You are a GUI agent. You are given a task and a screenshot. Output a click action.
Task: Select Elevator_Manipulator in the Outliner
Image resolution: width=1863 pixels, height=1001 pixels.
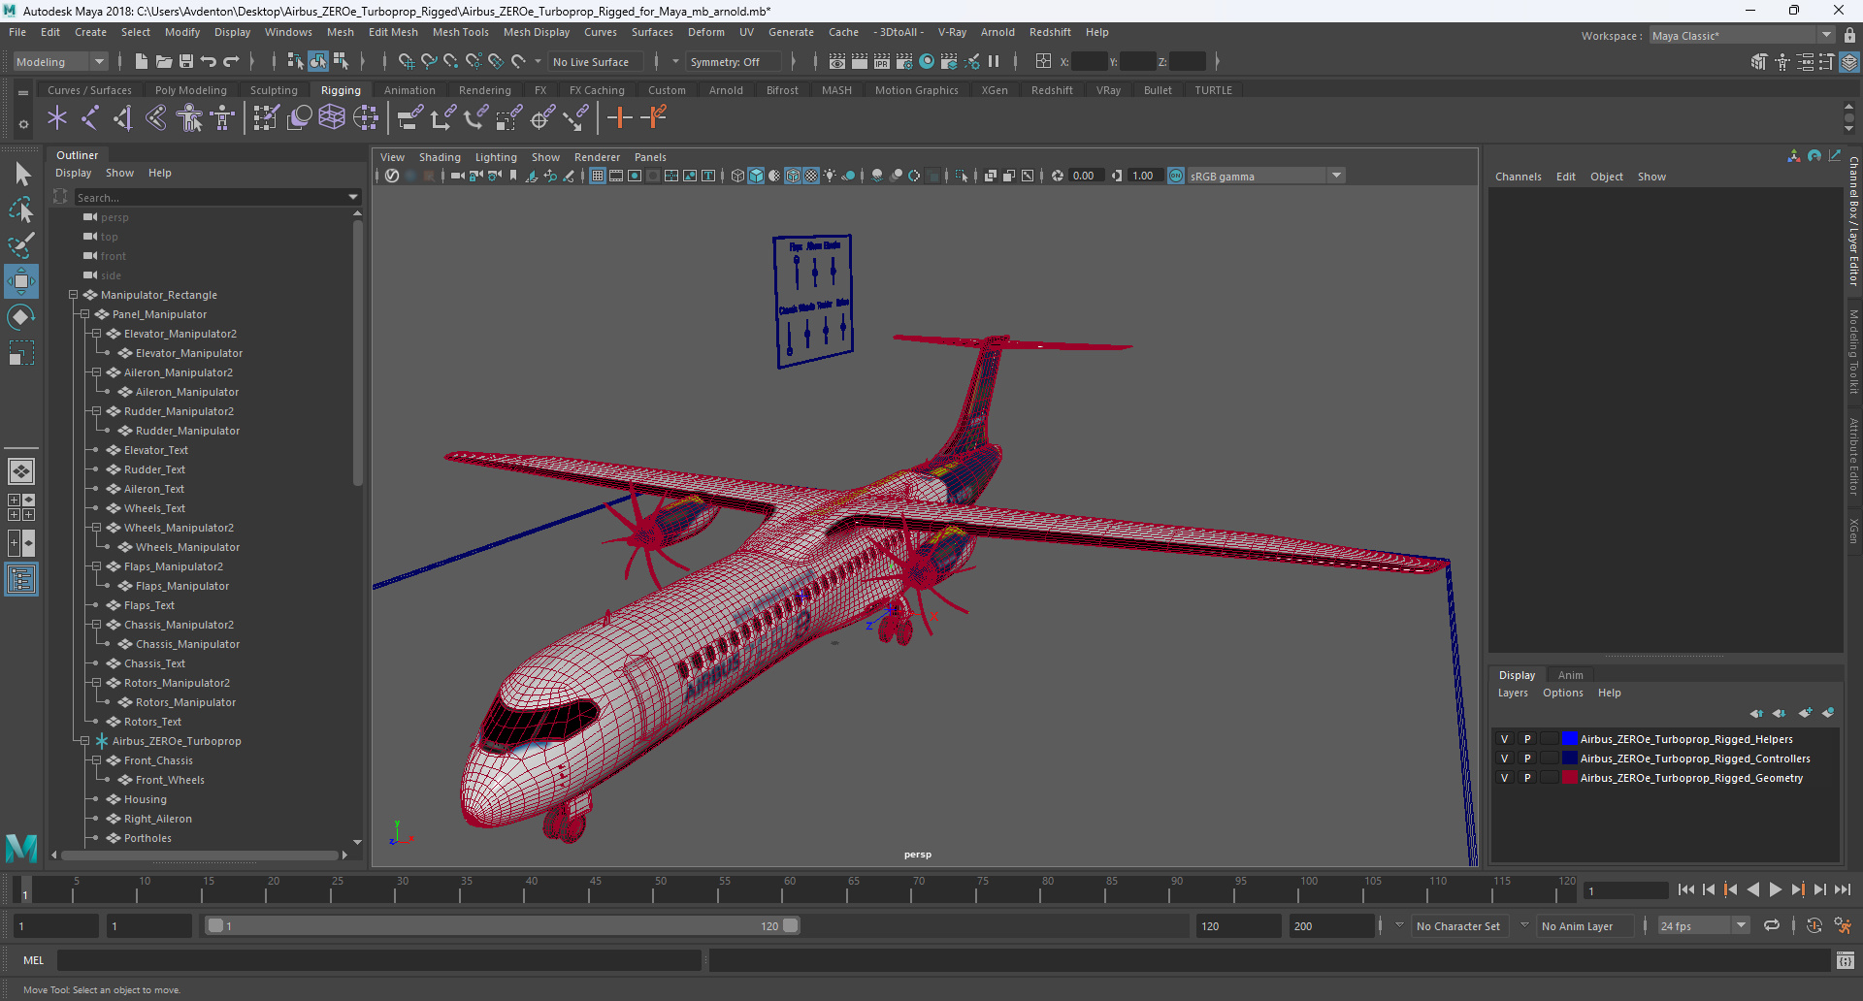[189, 353]
